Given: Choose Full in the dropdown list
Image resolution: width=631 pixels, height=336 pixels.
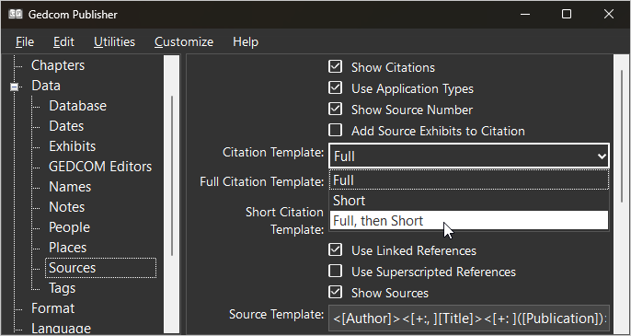Looking at the screenshot, I should [x=469, y=180].
